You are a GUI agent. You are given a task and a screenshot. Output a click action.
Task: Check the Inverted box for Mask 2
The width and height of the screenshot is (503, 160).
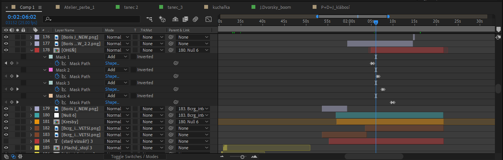pyautogui.click(x=133, y=70)
